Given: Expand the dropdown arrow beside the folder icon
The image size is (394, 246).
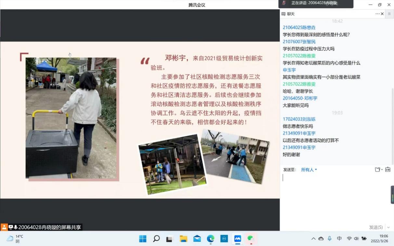Looking at the screenshot, I should [382, 170].
